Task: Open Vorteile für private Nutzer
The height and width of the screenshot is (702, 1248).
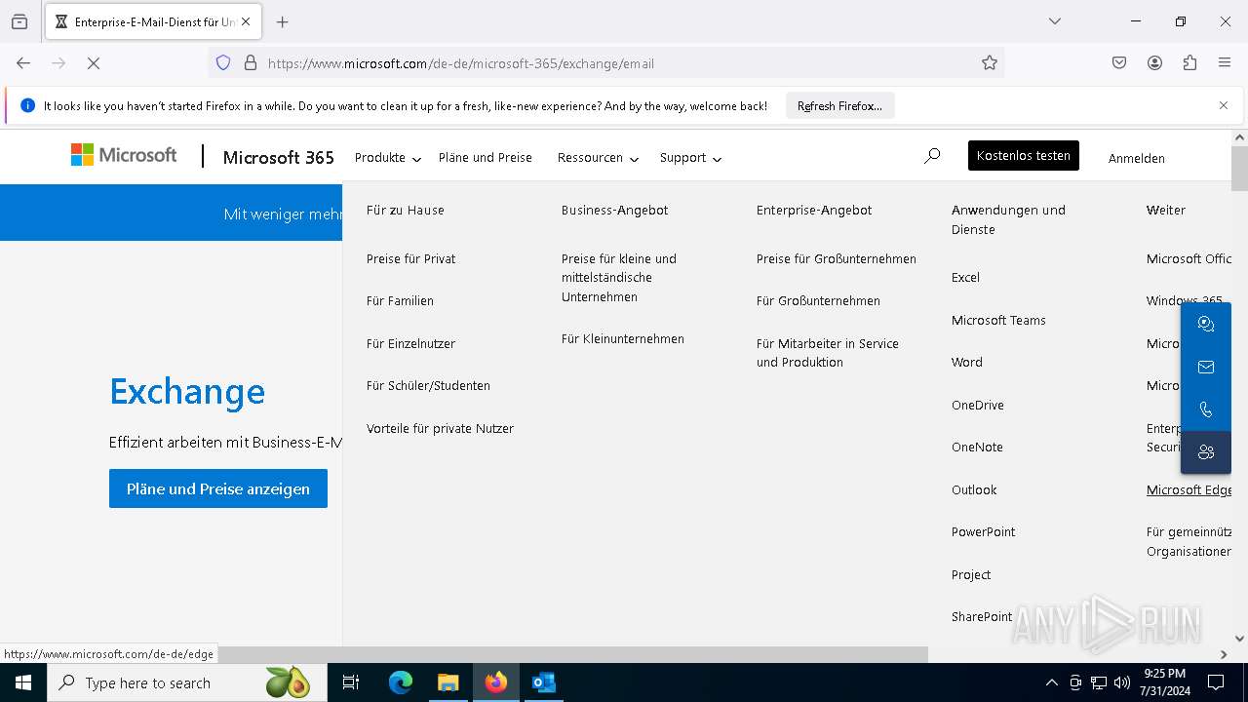Action: [x=440, y=428]
